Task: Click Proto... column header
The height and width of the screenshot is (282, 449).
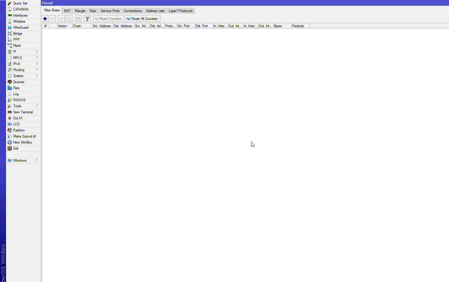Action: coord(170,26)
